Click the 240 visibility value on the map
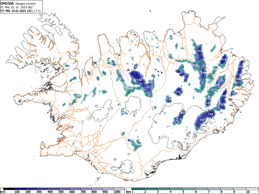The width and height of the screenshot is (259, 194). [x=150, y=83]
